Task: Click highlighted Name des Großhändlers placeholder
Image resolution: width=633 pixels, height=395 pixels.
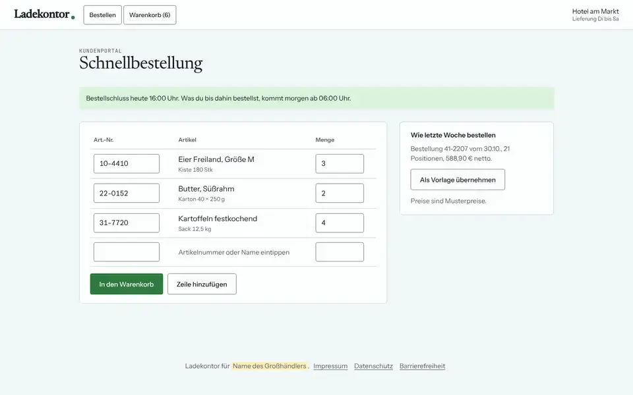Action: (269, 366)
